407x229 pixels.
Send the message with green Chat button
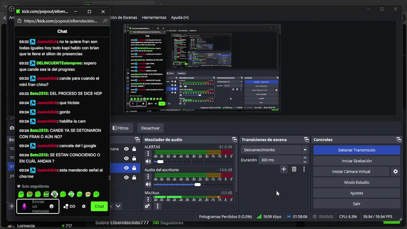(x=99, y=206)
